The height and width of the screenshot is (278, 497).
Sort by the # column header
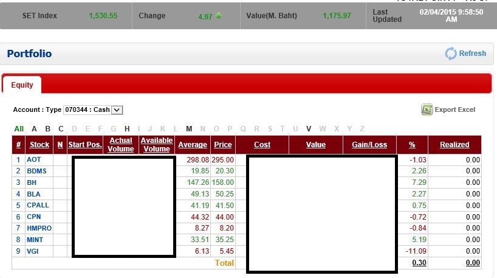[18, 145]
